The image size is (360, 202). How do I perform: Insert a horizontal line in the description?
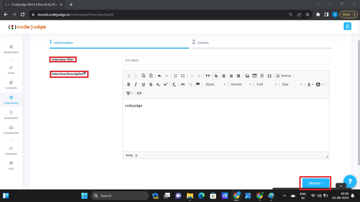262,76
